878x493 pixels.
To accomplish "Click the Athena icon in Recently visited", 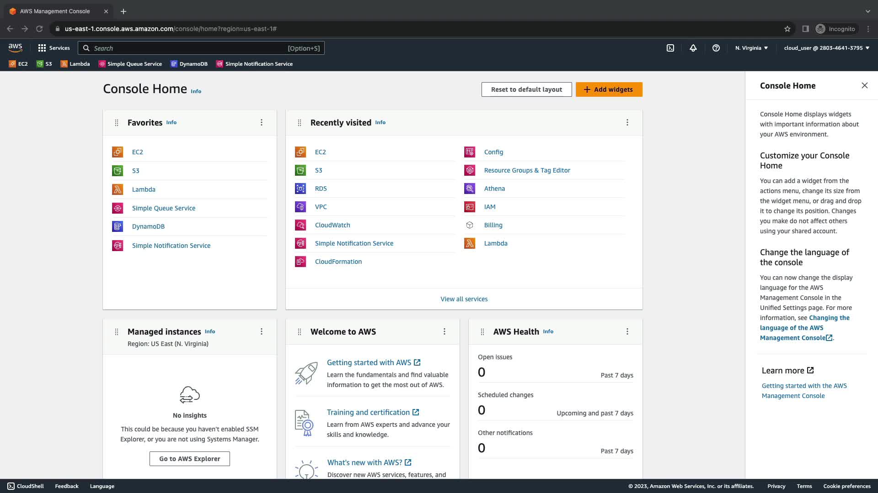I will tap(470, 189).
